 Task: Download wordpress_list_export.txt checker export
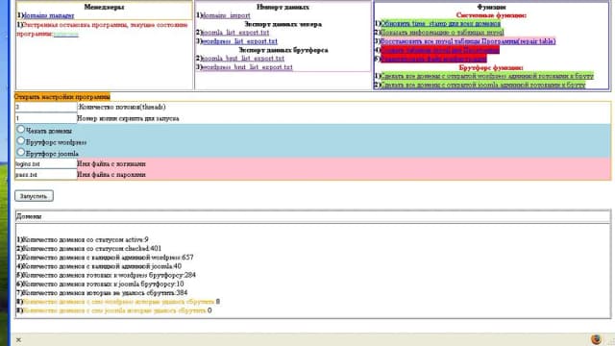tap(239, 41)
